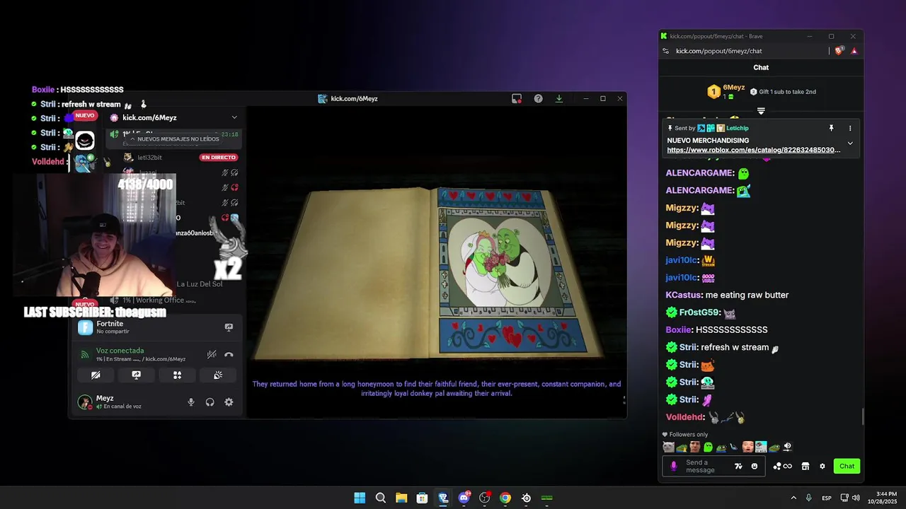This screenshot has width=906, height=509.
Task: Jump to NUEVOS MENSAJES NO LEÍDOS banner
Action: click(174, 139)
